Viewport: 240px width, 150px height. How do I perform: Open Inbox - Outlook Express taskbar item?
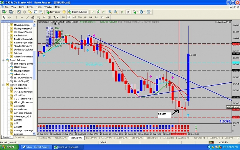click(36, 147)
